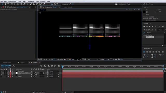Select the Zoom magnifier tool
Image resolution: width=166 pixels, height=93 pixels.
tap(8, 4)
